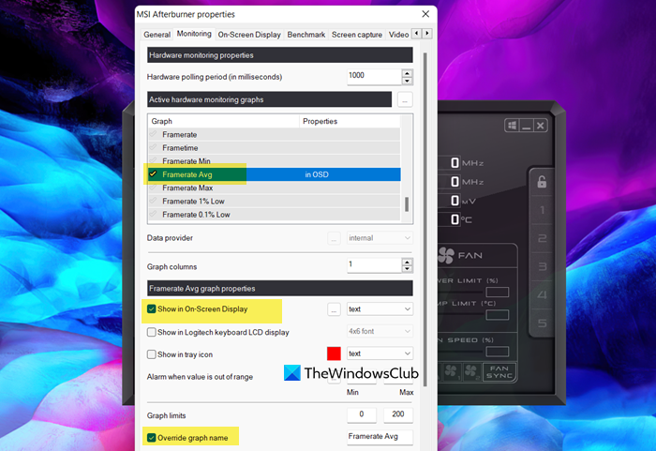
Task: Open the On-Screen Display text dropdown
Action: (x=380, y=309)
